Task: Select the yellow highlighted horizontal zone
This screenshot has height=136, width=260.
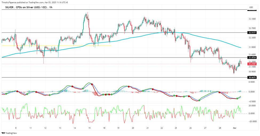Action: pos(56,46)
